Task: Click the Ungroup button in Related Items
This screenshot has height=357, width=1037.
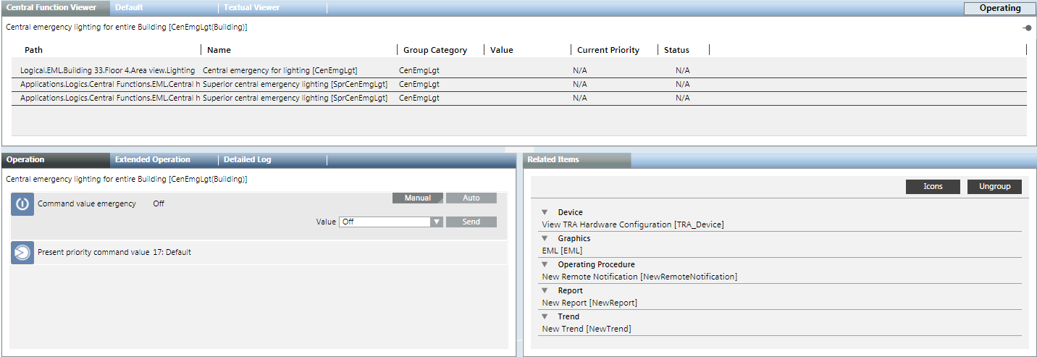Action: (994, 187)
